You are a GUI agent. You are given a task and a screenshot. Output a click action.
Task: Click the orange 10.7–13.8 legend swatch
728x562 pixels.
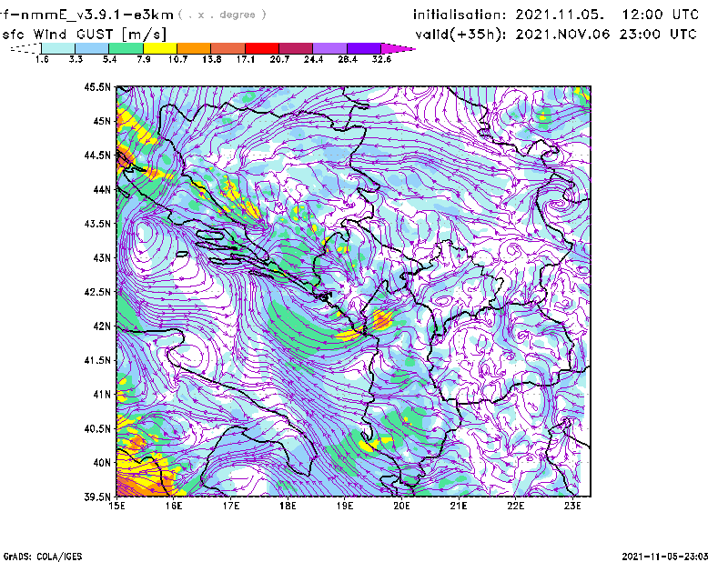(194, 48)
